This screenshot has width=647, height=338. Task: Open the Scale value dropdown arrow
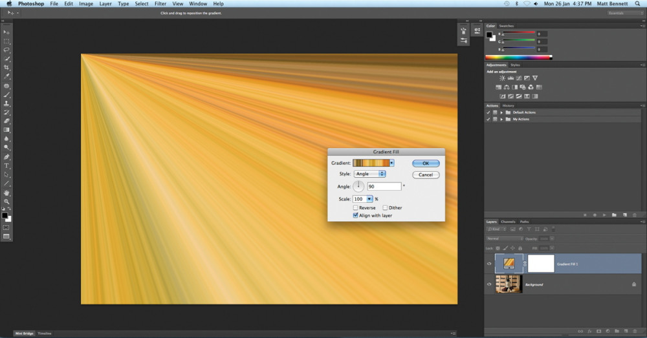tap(369, 199)
